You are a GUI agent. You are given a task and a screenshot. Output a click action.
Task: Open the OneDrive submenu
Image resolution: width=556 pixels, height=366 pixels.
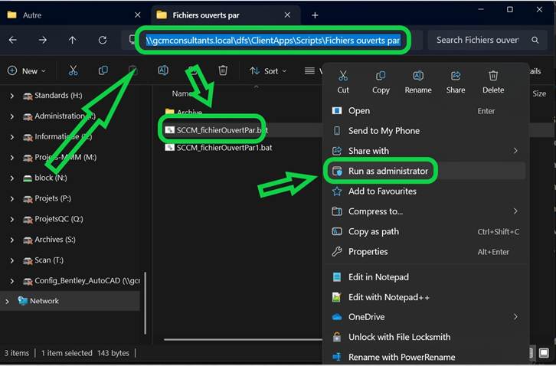tap(426, 317)
